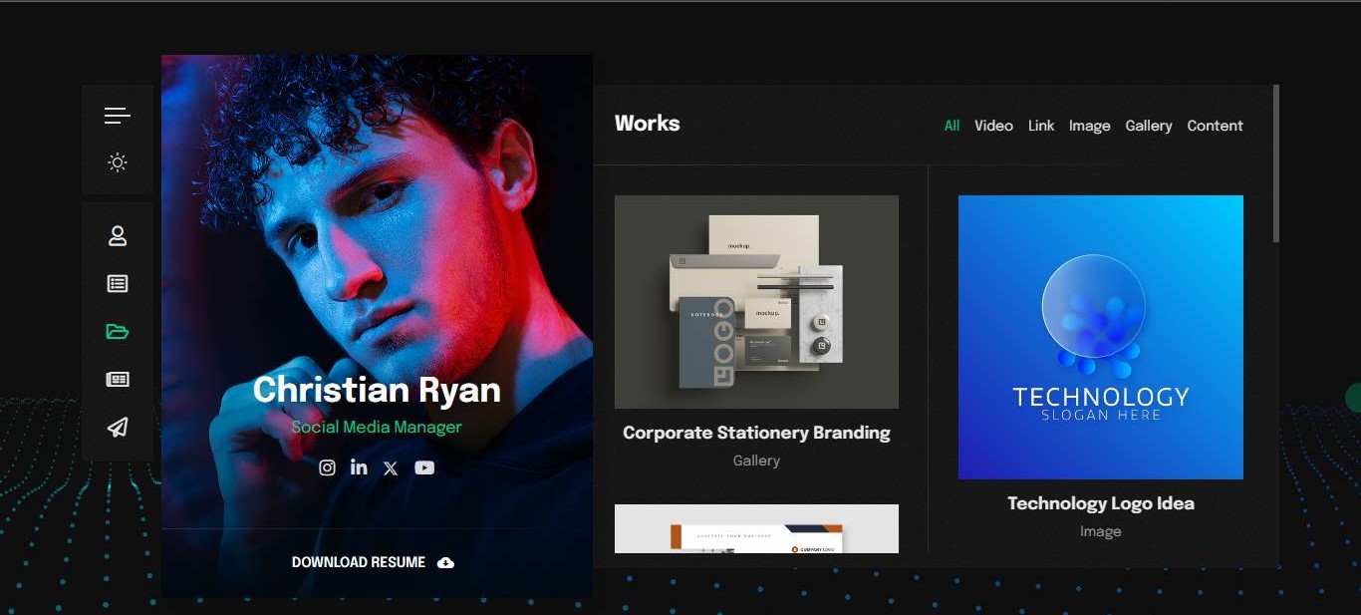Filter works by Gallery
Viewport: 1361px width, 615px height.
1148,126
